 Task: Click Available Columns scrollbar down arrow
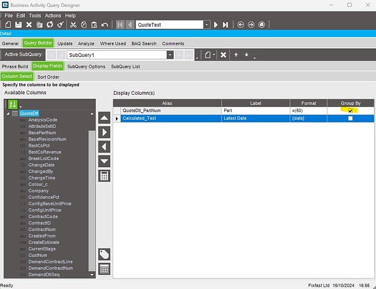[92, 275]
